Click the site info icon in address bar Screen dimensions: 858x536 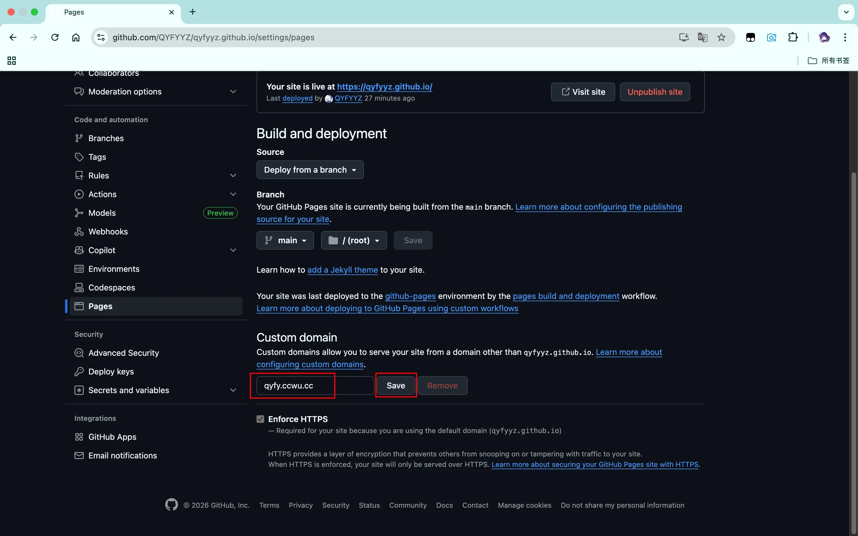point(101,37)
